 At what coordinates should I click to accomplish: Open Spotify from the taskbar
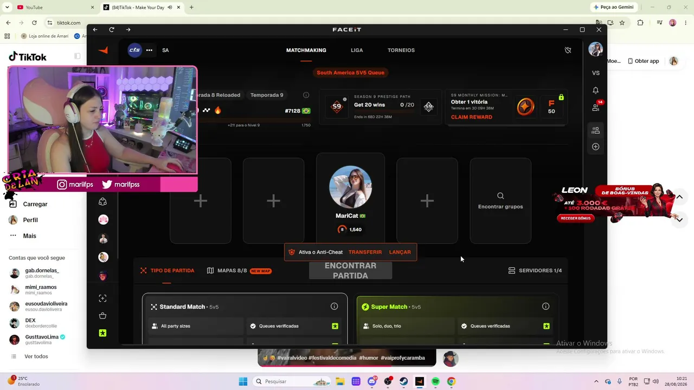pyautogui.click(x=435, y=381)
